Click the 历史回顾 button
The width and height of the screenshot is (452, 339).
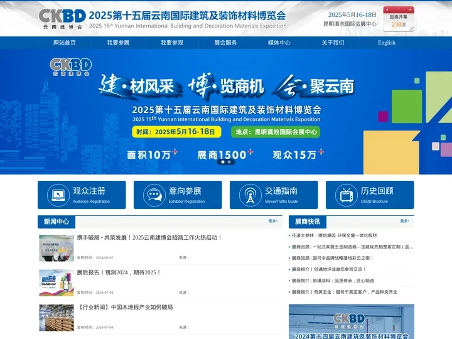click(370, 195)
